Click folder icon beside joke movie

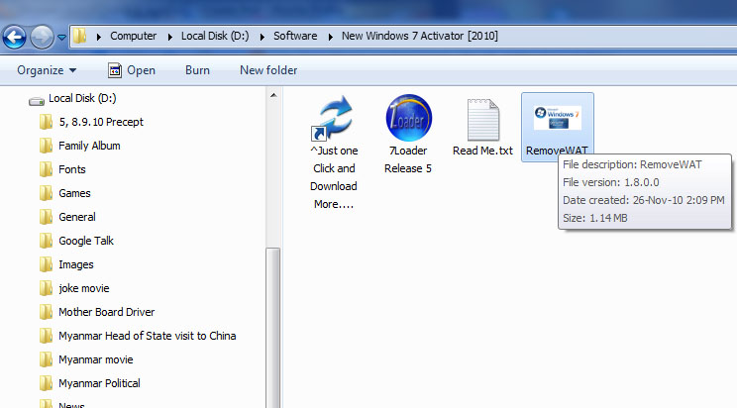[46, 288]
